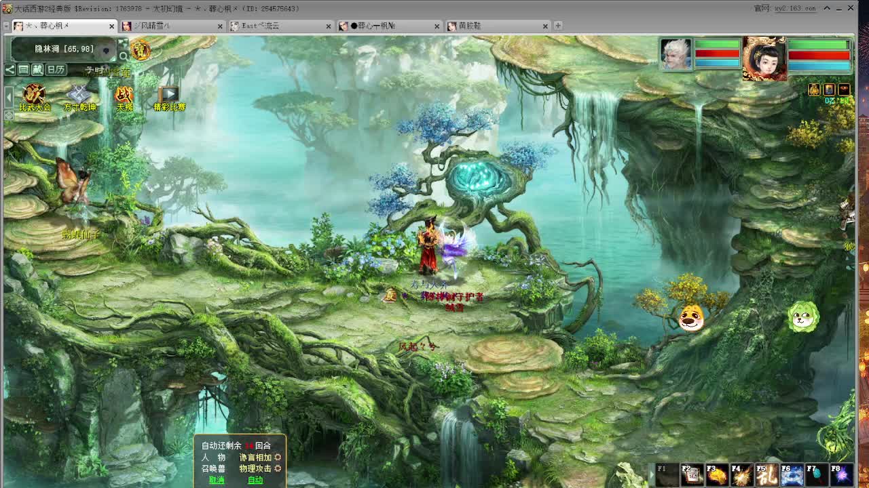Image resolution: width=869 pixels, height=488 pixels.
Task: Click the app icon in title bar
Action: 7,8
